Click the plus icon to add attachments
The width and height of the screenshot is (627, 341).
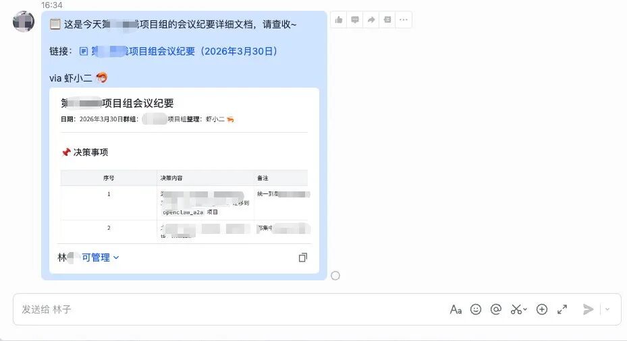click(x=542, y=309)
